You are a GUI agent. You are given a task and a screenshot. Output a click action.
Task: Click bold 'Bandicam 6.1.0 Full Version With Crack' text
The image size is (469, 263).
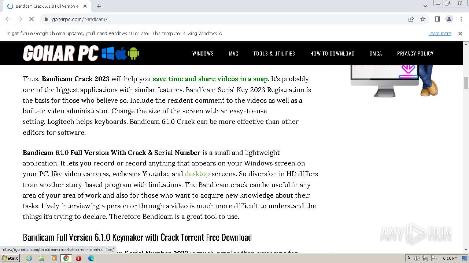point(112,153)
